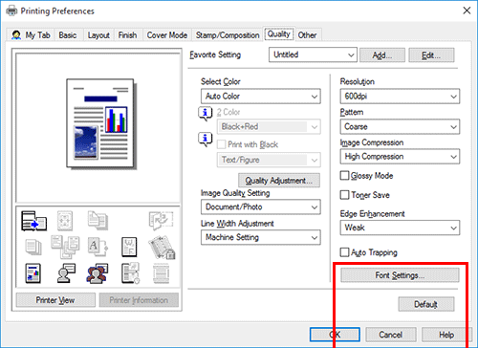Expand the Resolution 600dpi dropdown
Image resolution: width=478 pixels, height=348 pixels.
(400, 97)
